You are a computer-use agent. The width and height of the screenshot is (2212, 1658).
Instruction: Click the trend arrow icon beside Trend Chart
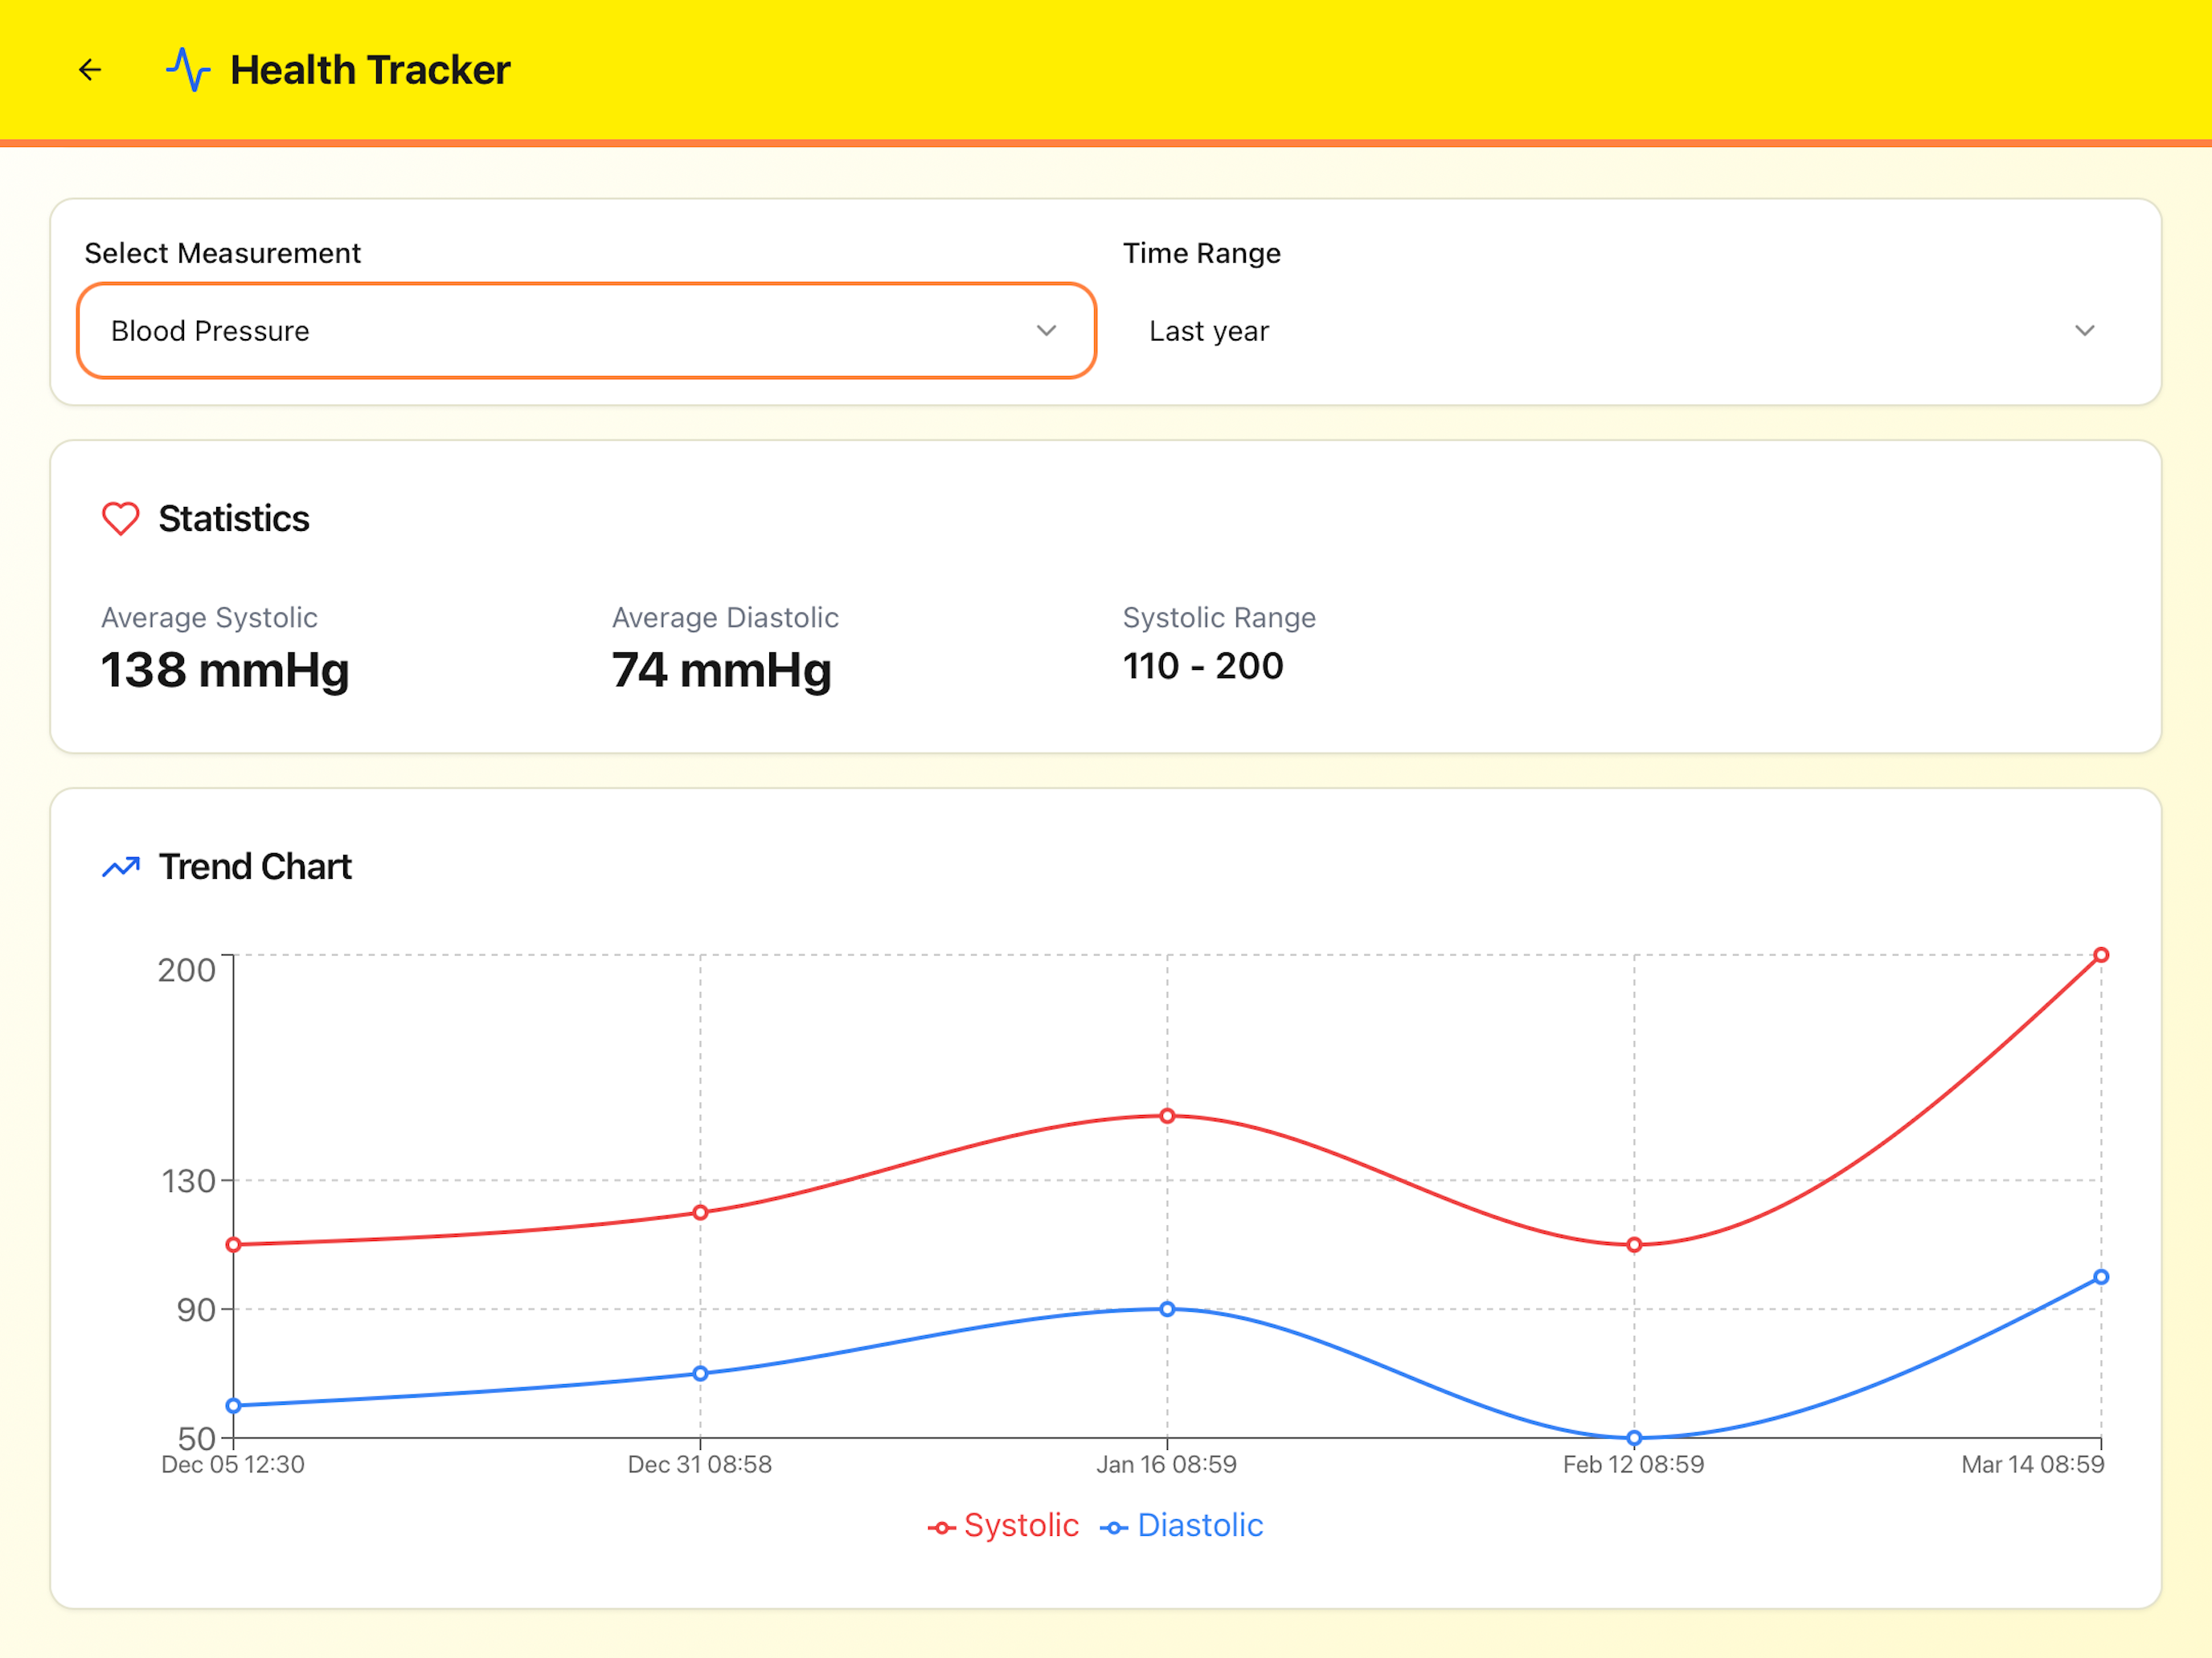121,867
